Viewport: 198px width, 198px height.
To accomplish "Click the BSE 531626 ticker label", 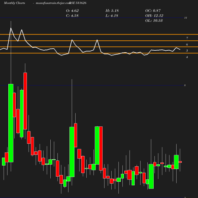I will coord(78,3).
